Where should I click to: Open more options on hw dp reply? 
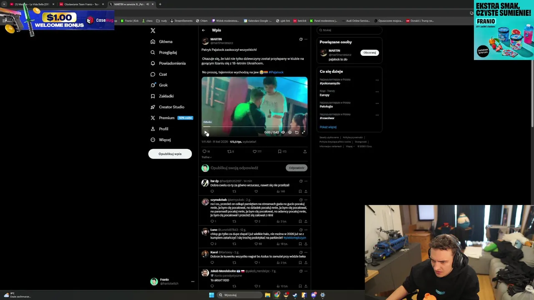click(x=306, y=181)
